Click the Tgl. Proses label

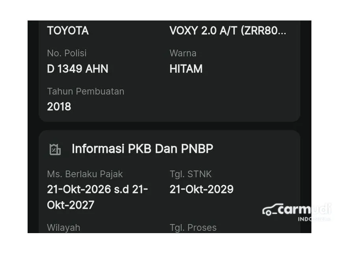pyautogui.click(x=193, y=228)
